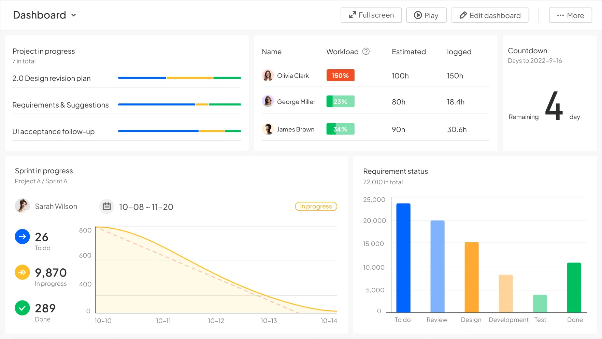Viewport: 602px width, 339px height.
Task: Click the Edit dashboard button
Action: click(490, 15)
